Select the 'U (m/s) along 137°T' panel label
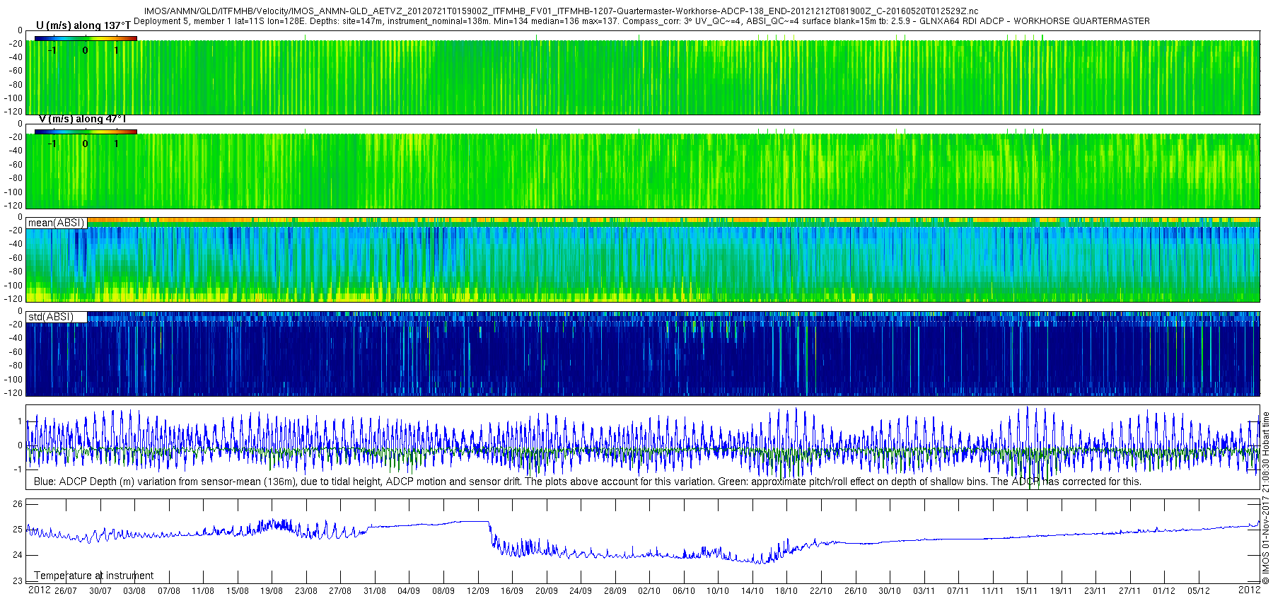The image size is (1273, 601). tap(83, 25)
